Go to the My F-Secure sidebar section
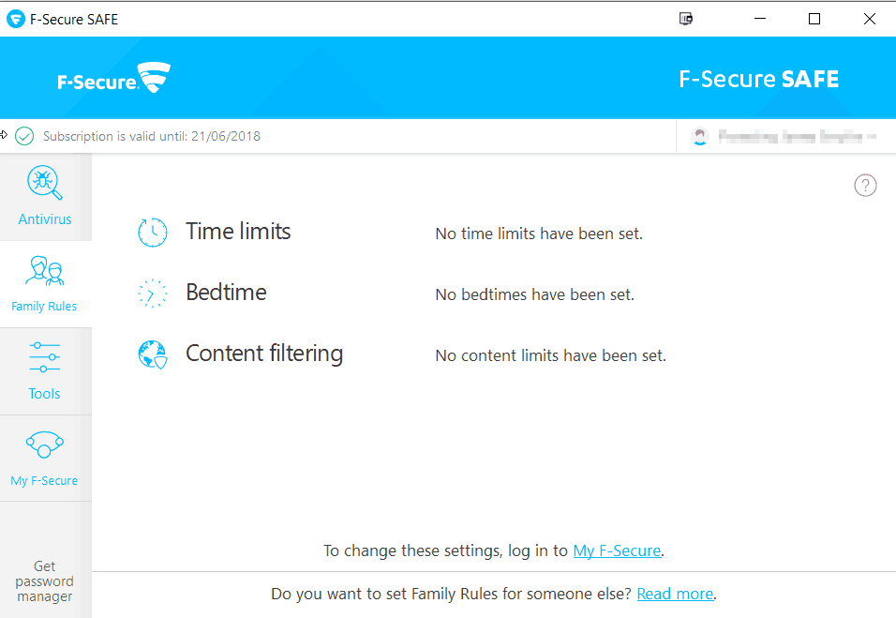The image size is (896, 618). (x=45, y=458)
